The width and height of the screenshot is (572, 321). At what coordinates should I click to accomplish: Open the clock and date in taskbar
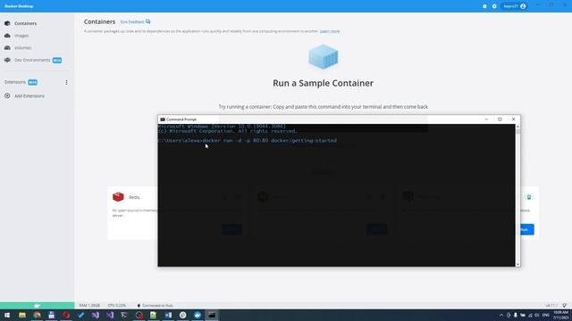(560, 315)
